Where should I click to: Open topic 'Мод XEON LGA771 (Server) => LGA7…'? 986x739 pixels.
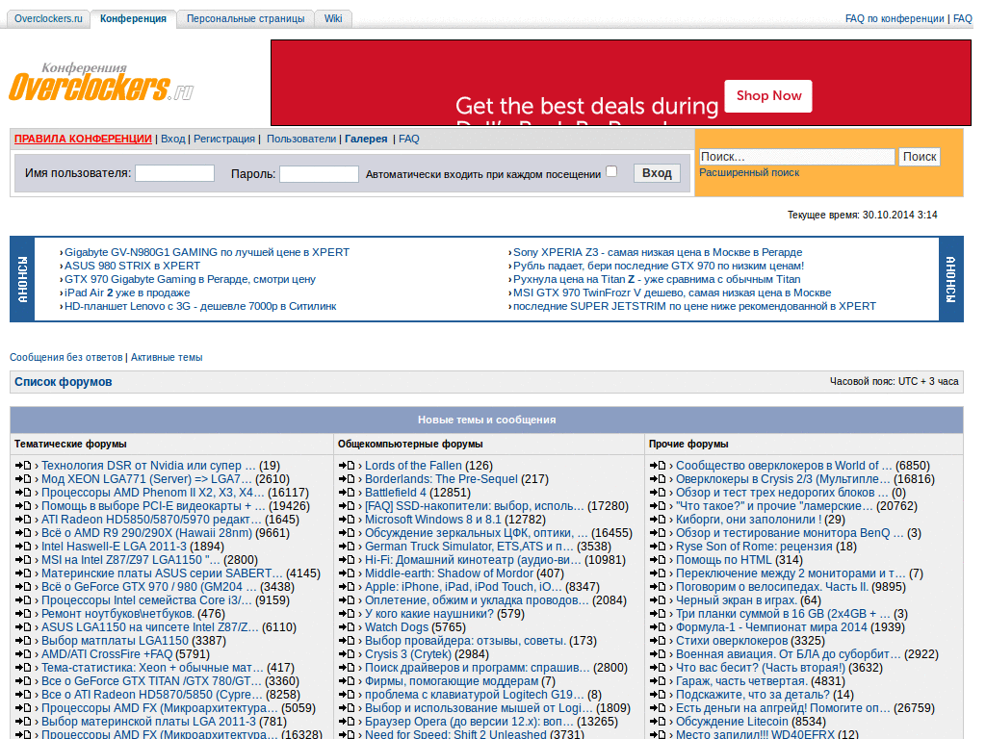pos(146,479)
